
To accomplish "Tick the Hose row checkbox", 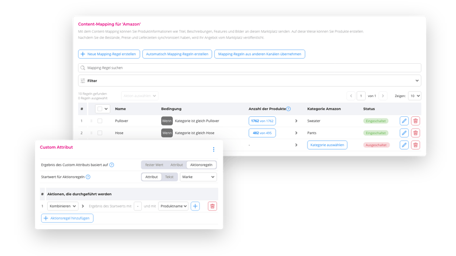I will (x=100, y=133).
